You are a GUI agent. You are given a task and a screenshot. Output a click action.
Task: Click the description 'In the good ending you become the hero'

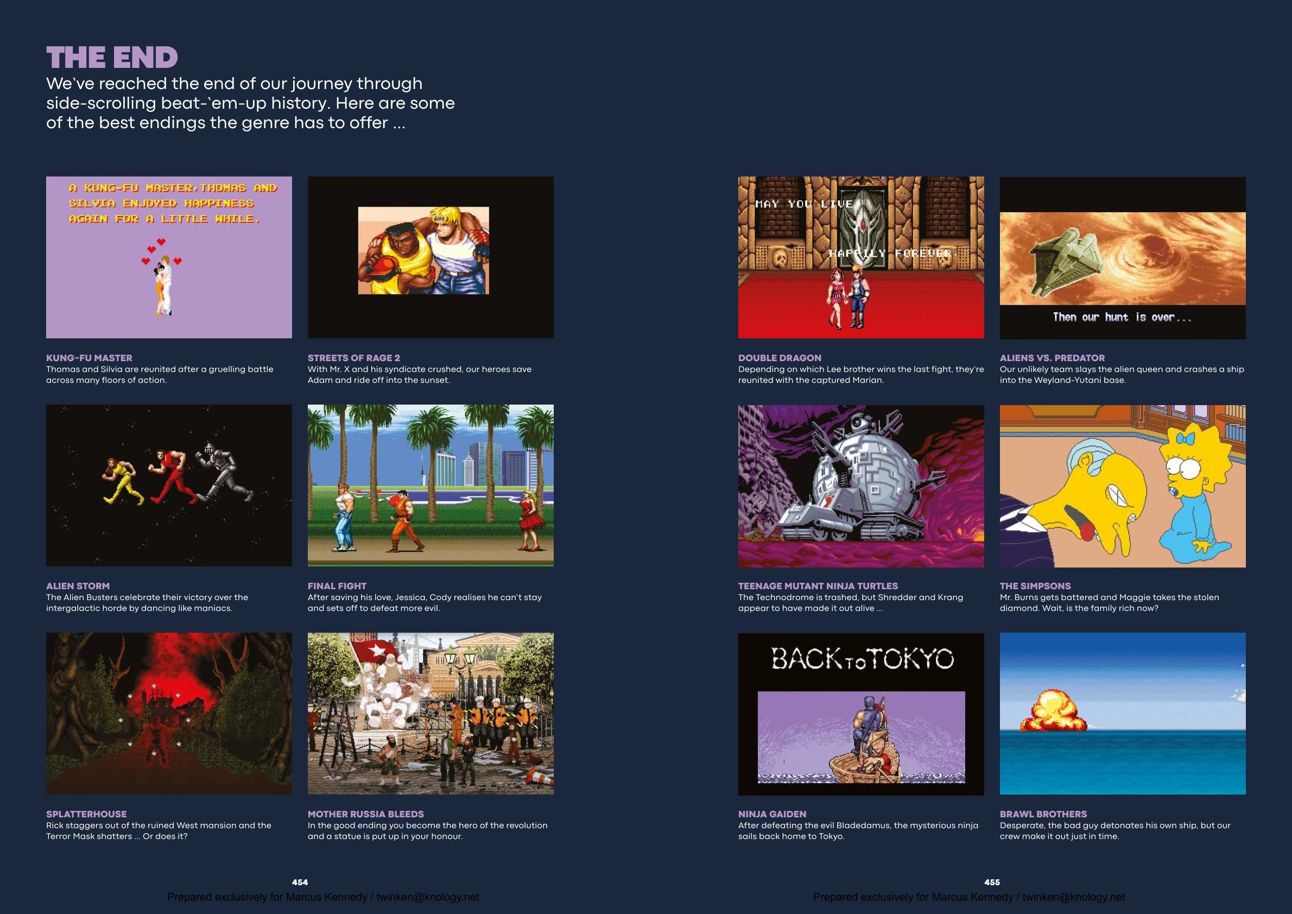pos(428,831)
